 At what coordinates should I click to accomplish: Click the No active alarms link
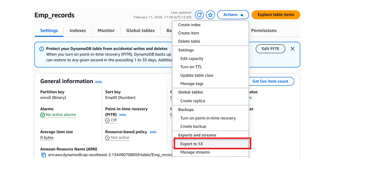(x=61, y=115)
